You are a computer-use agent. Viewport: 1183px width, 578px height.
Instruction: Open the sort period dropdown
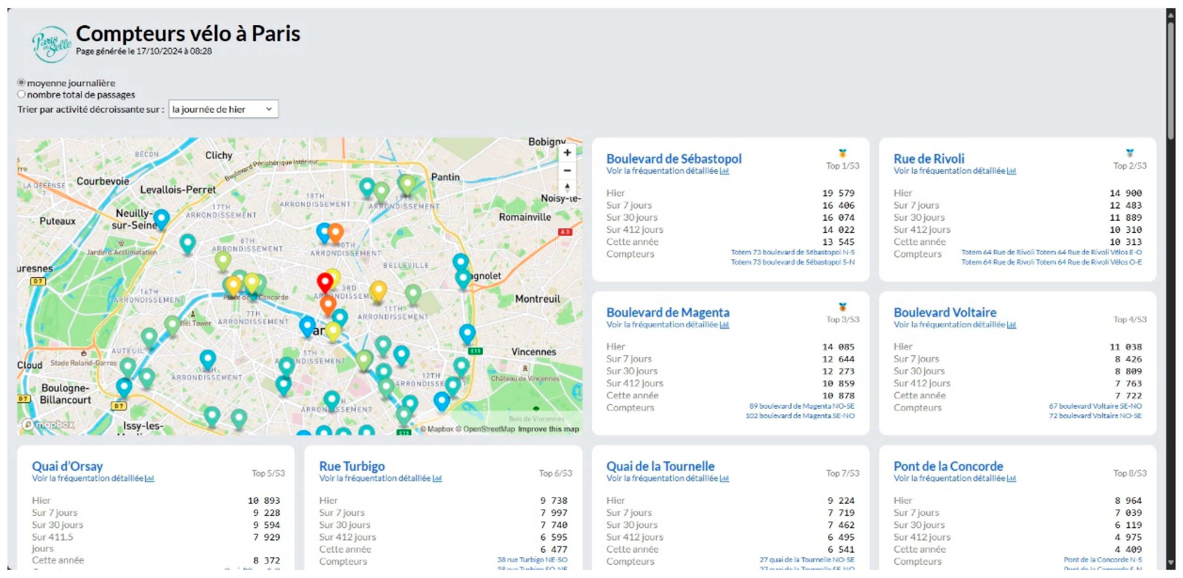(x=223, y=109)
